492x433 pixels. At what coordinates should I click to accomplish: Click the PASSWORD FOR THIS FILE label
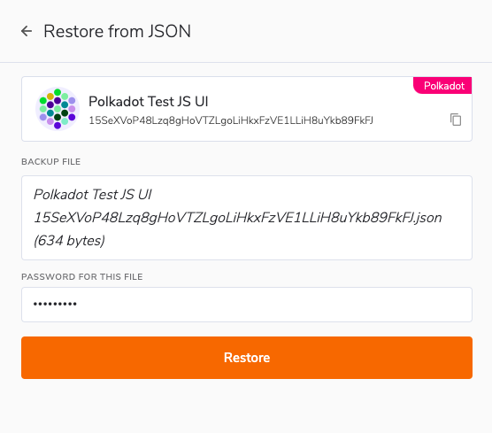82,276
